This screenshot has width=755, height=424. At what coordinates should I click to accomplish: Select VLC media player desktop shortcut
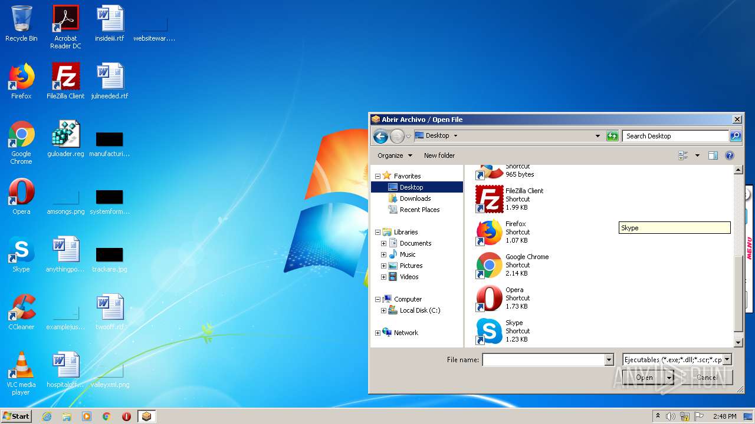pyautogui.click(x=21, y=373)
